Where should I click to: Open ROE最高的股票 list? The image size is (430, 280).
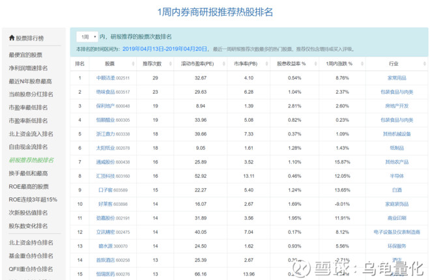tap(29, 186)
